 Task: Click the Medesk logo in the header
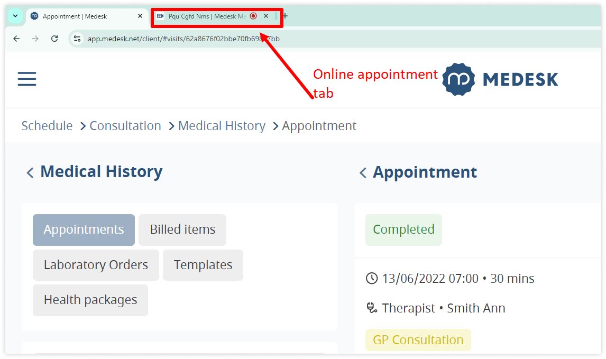tap(499, 78)
